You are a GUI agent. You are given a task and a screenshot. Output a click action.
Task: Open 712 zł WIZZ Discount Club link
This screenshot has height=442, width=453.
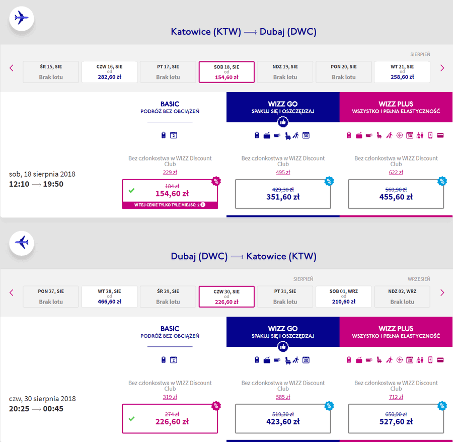(396, 397)
